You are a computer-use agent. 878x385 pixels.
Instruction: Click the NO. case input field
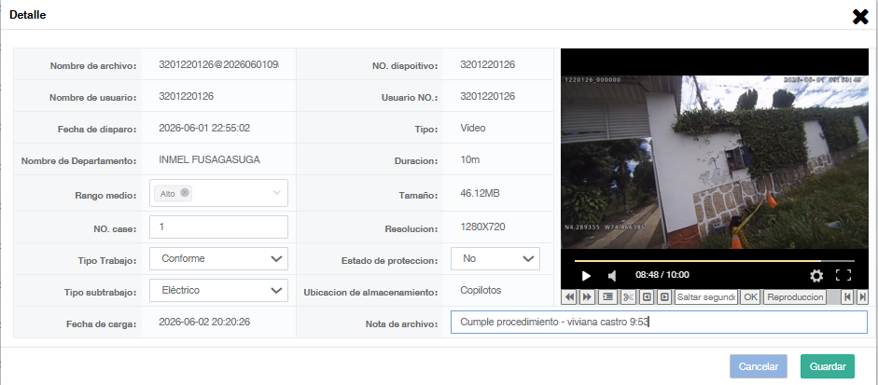tap(219, 227)
